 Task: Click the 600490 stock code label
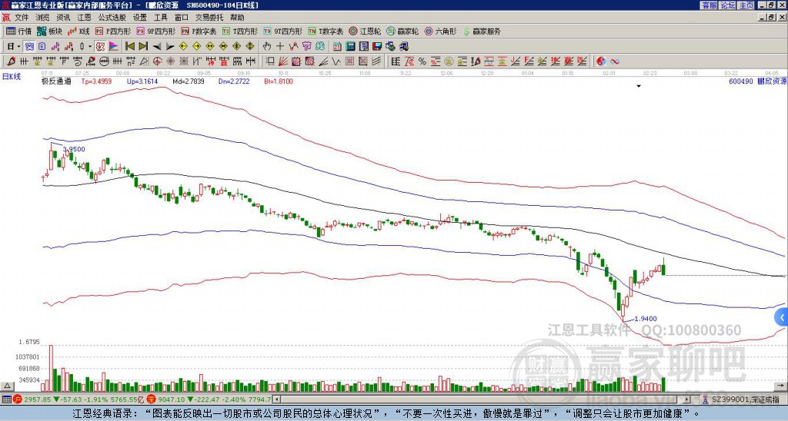pos(741,81)
